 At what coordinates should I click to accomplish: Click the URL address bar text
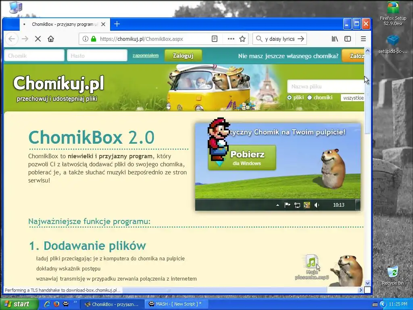[142, 39]
